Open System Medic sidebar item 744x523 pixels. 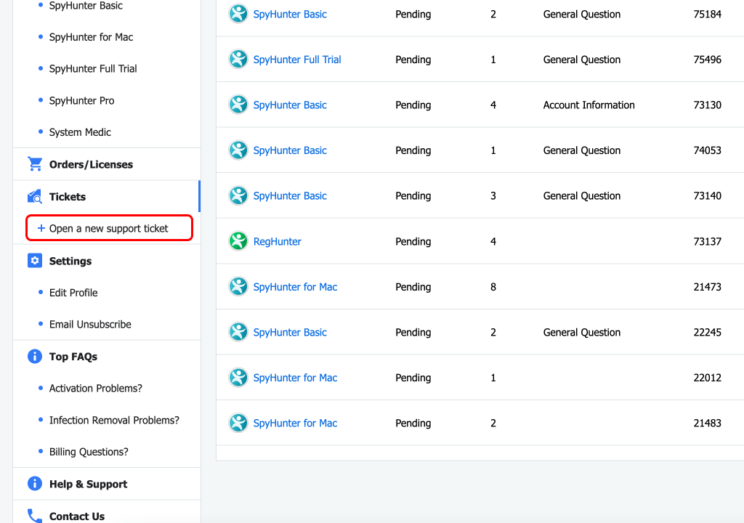coord(80,132)
